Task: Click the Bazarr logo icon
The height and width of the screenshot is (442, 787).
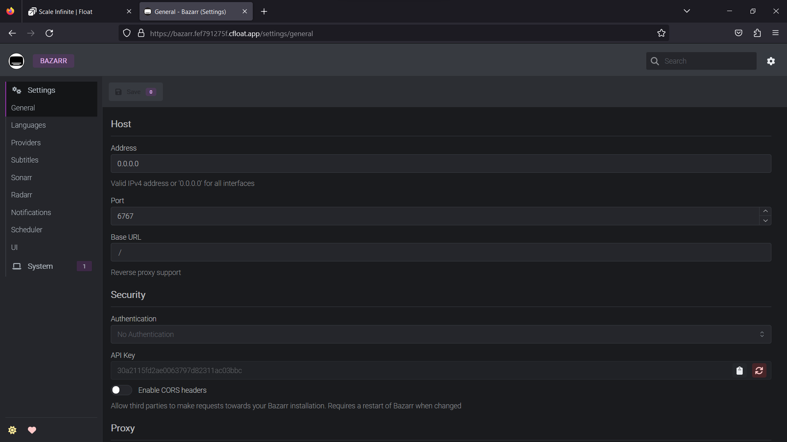Action: coord(16,61)
